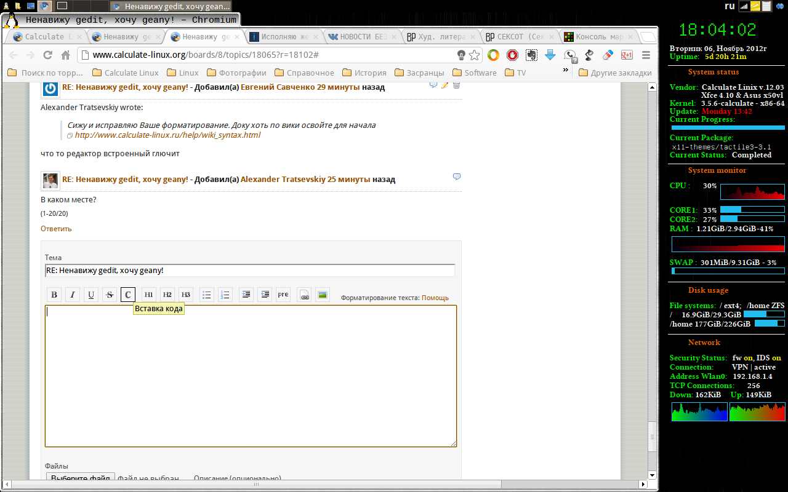This screenshot has width=788, height=492.
Task: Open the Другие закладки bookmarks folder
Action: pyautogui.click(x=616, y=73)
